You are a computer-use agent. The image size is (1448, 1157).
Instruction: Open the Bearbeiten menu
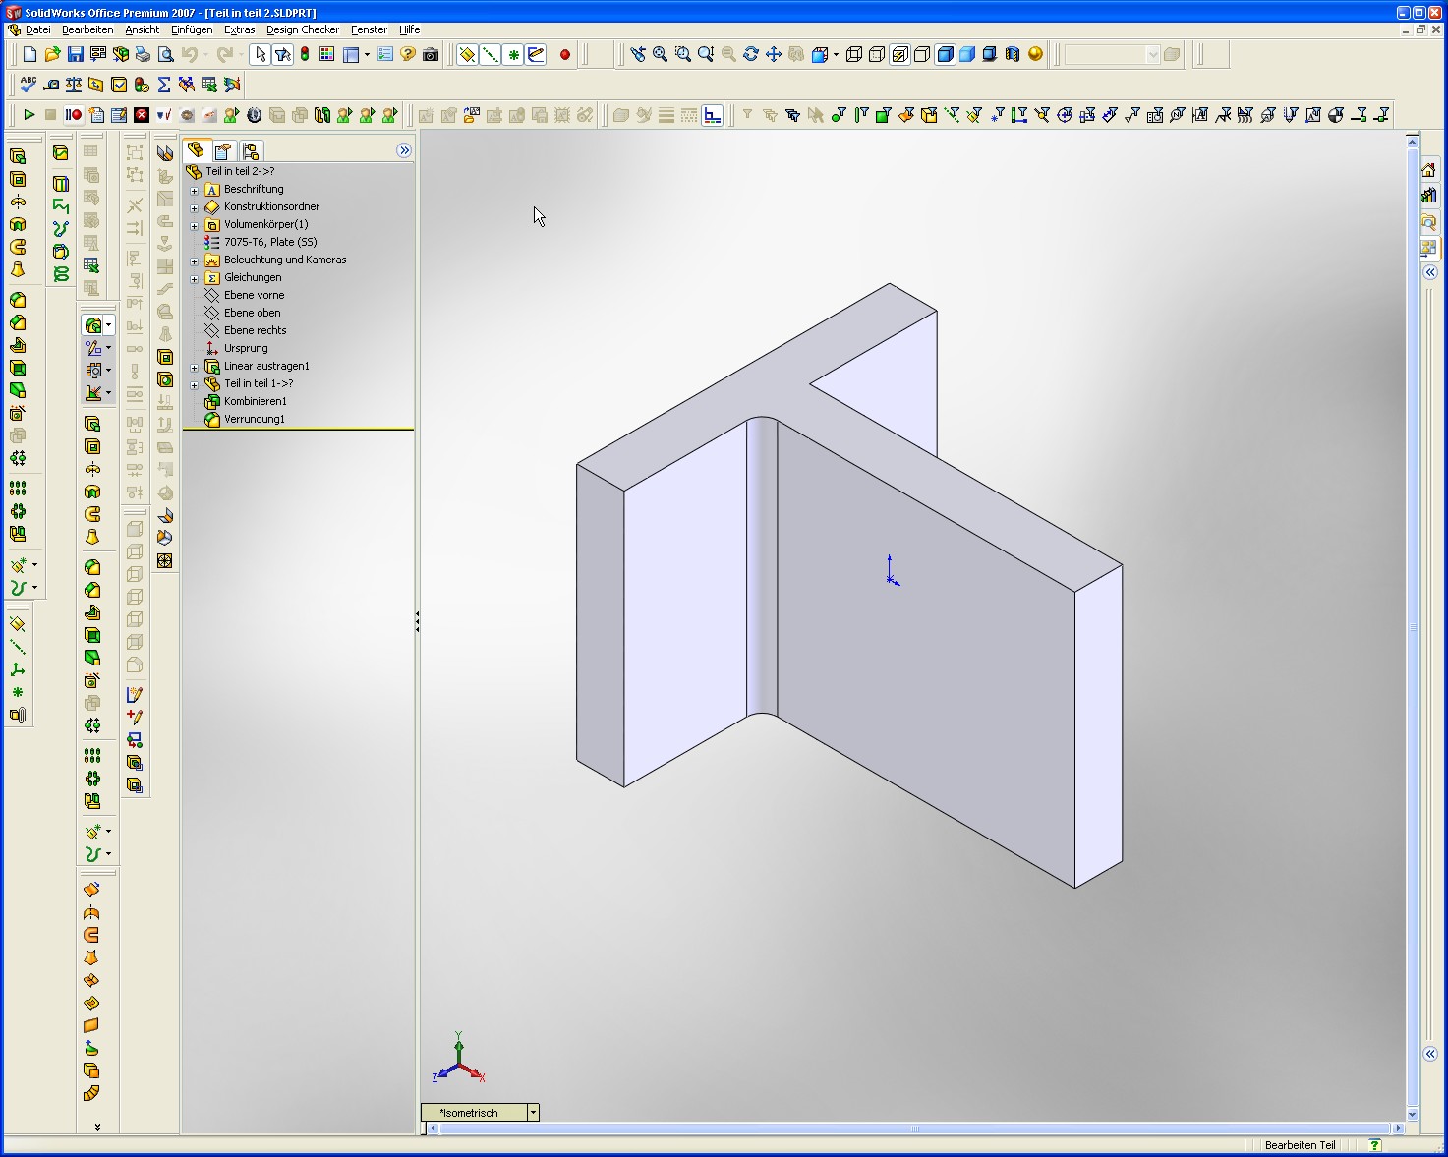[87, 29]
